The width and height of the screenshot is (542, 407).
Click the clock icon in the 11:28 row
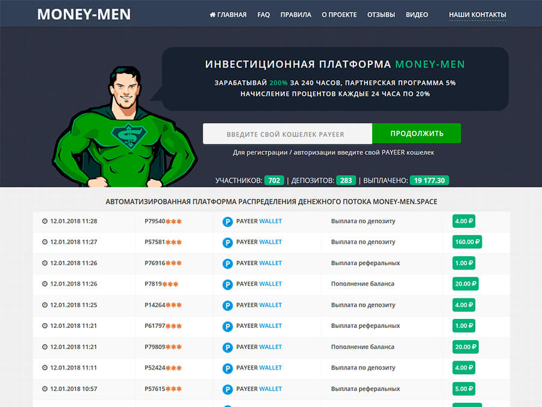pos(45,221)
